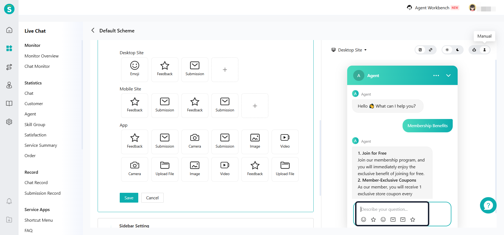Switch preview to light mode sun icon
The image size is (504, 235).
coord(447,50)
